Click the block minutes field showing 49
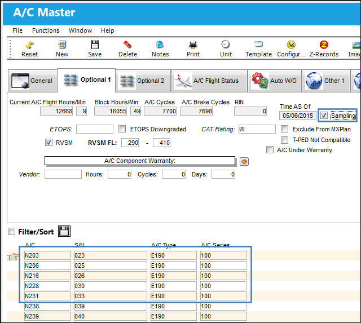361x323 pixels. coord(136,111)
